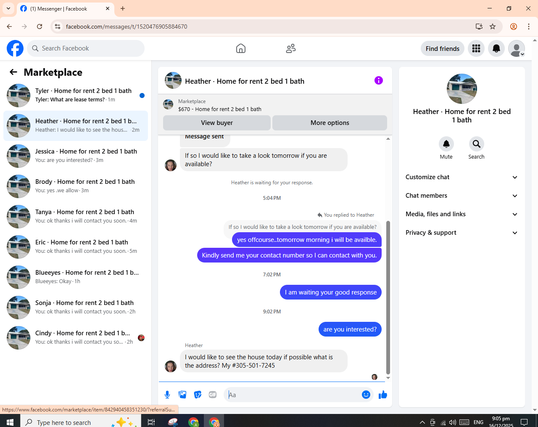Open Brody's conversation
Screen dimensions: 538x427
tap(76, 186)
